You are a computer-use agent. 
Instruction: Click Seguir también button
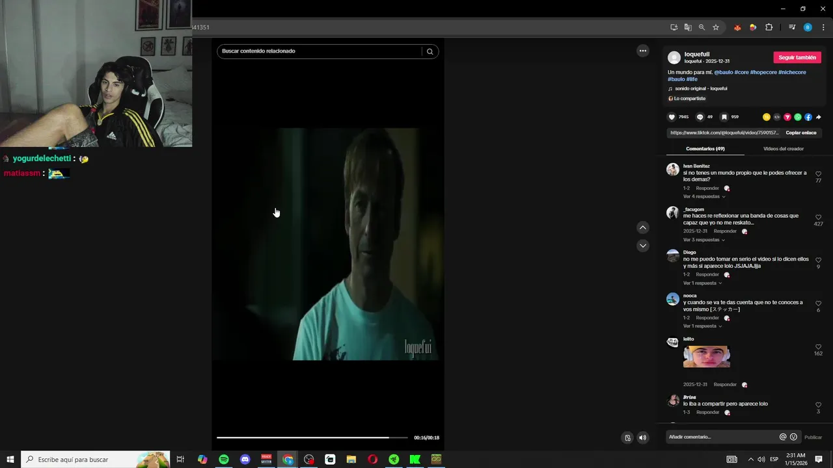pos(797,57)
